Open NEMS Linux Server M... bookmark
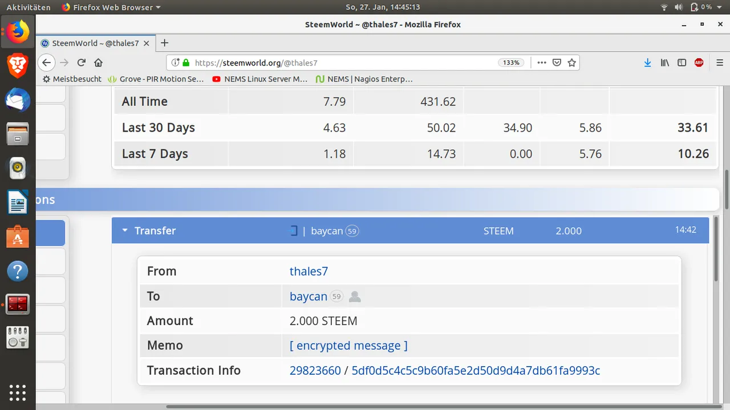This screenshot has height=410, width=730. coord(260,79)
